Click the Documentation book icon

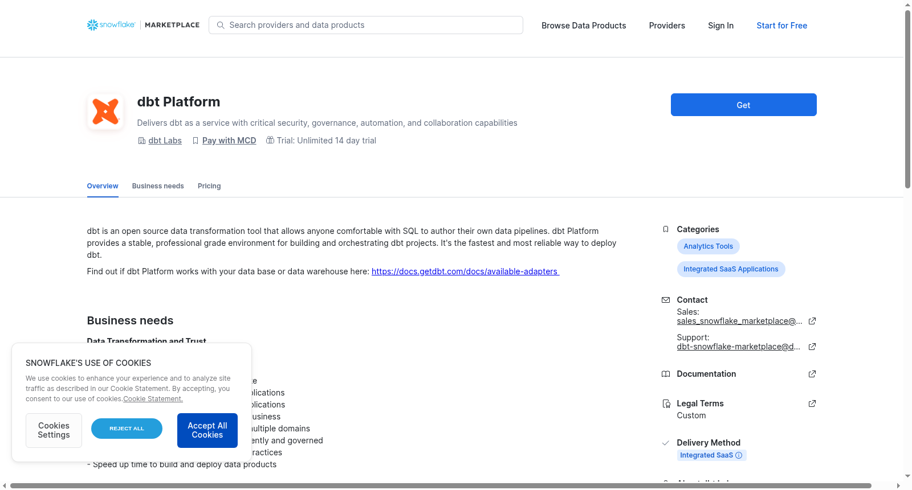point(666,374)
